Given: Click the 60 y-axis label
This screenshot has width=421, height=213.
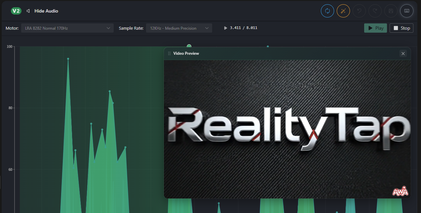Looking at the screenshot, I should pos(10,169).
